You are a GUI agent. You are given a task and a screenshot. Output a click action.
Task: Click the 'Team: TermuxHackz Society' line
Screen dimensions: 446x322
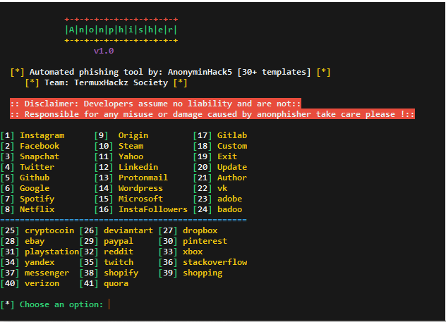click(x=106, y=83)
